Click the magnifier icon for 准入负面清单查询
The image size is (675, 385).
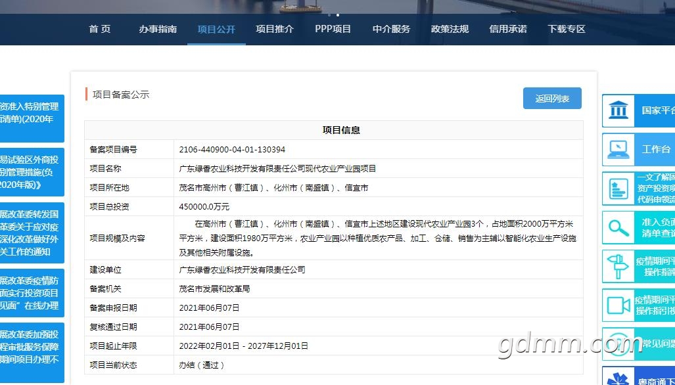pos(618,227)
